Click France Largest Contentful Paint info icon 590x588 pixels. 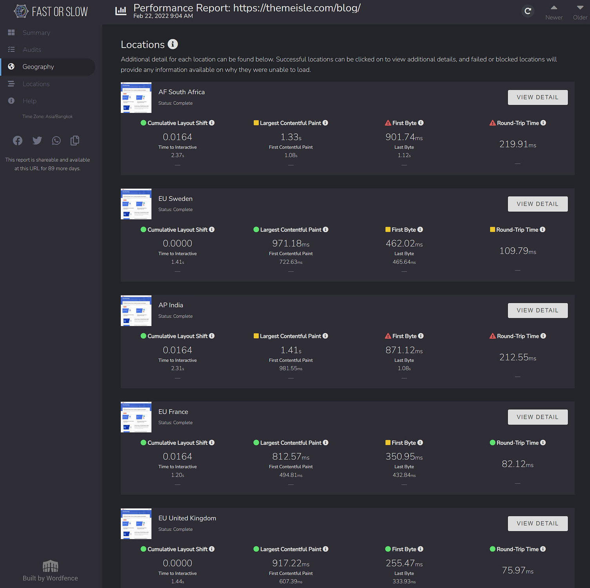[x=326, y=443]
